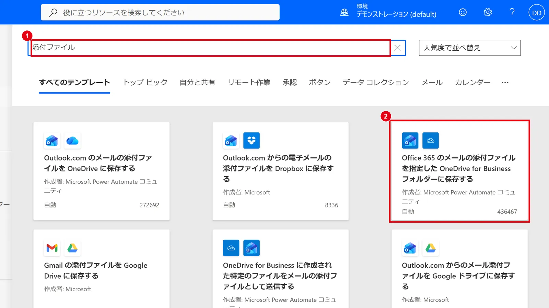Screen dimensions: 549x308
Task: Open the リモート作業 tab
Action: 249,82
